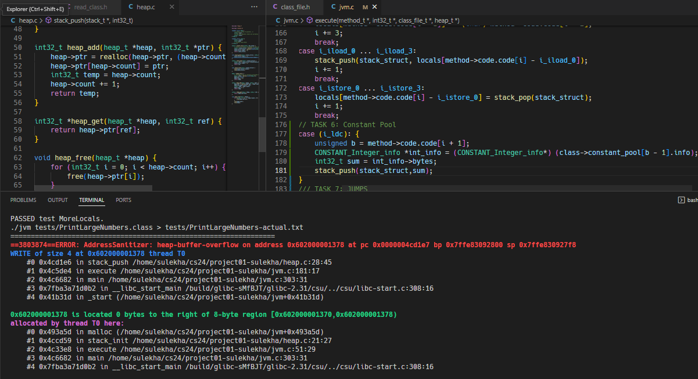This screenshot has height=379, width=698.
Task: Open the PROBLEMS panel tab
Action: pyautogui.click(x=23, y=200)
